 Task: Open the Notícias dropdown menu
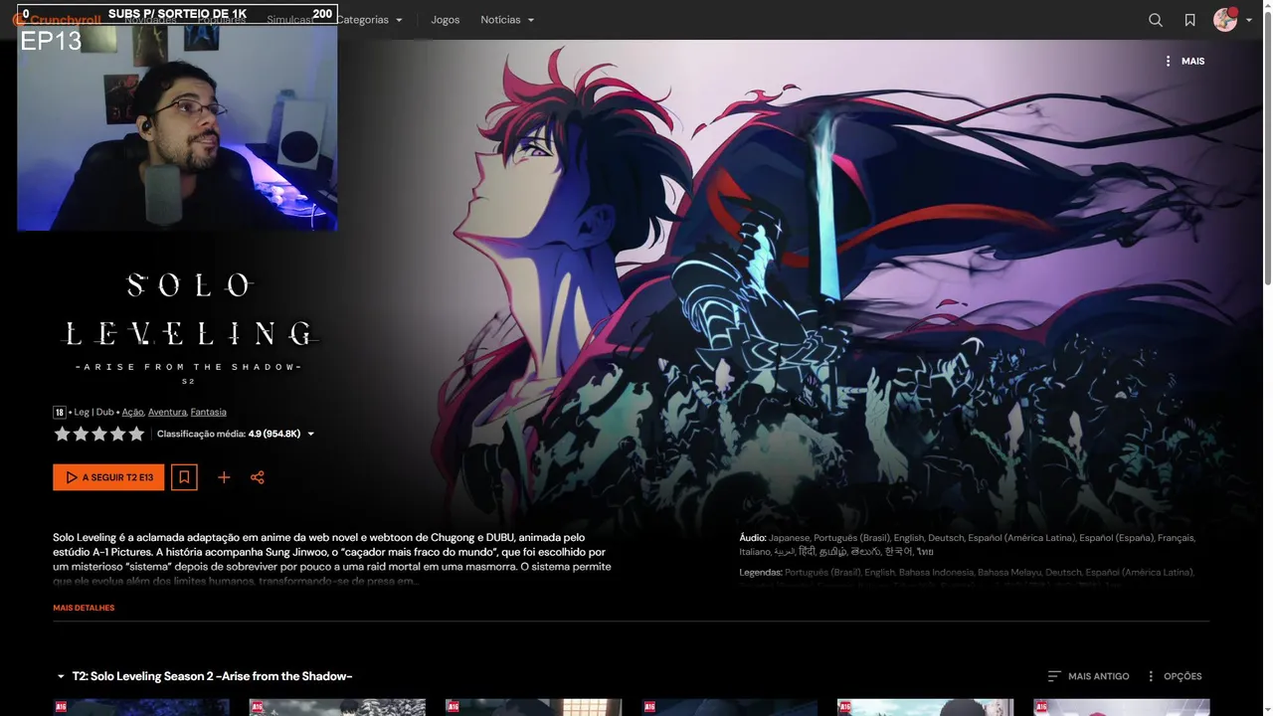[507, 20]
